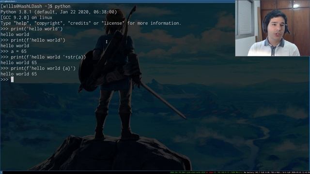Click the shell line "[wills@HashLDash ~]$ python"
310x174 pixels.
tap(35, 6)
